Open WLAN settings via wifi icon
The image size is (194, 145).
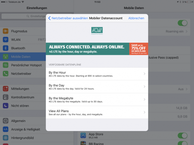tap(6, 40)
